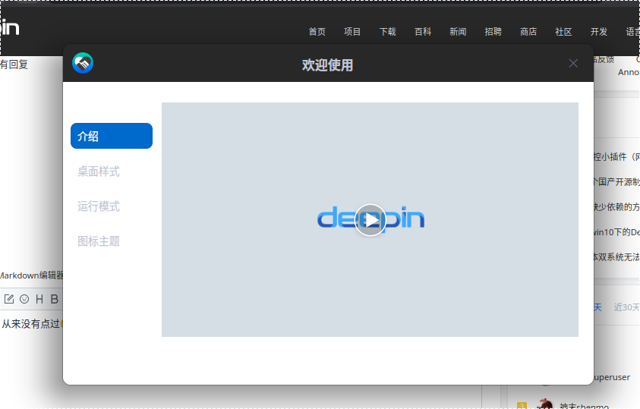Screen dimensions: 640x409
Task: Click the deepin site logo in header
Action: pyautogui.click(x=10, y=27)
